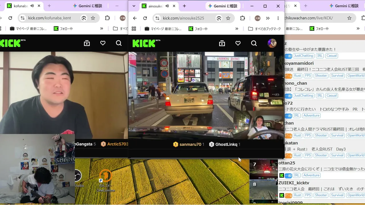Open Google Lens in kofunaba address bar
The height and width of the screenshot is (205, 365).
pyautogui.click(x=84, y=18)
